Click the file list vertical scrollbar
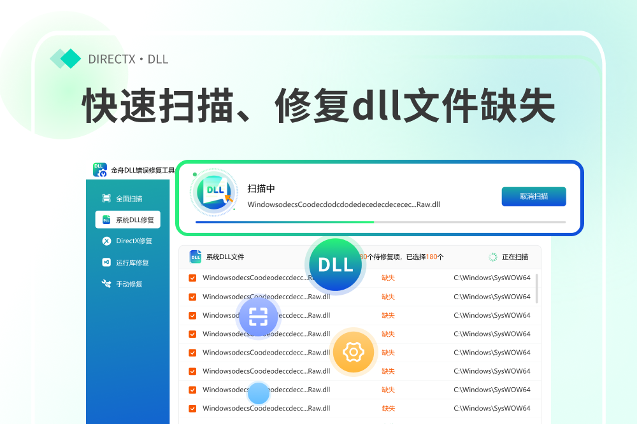637x424 pixels. [537, 288]
